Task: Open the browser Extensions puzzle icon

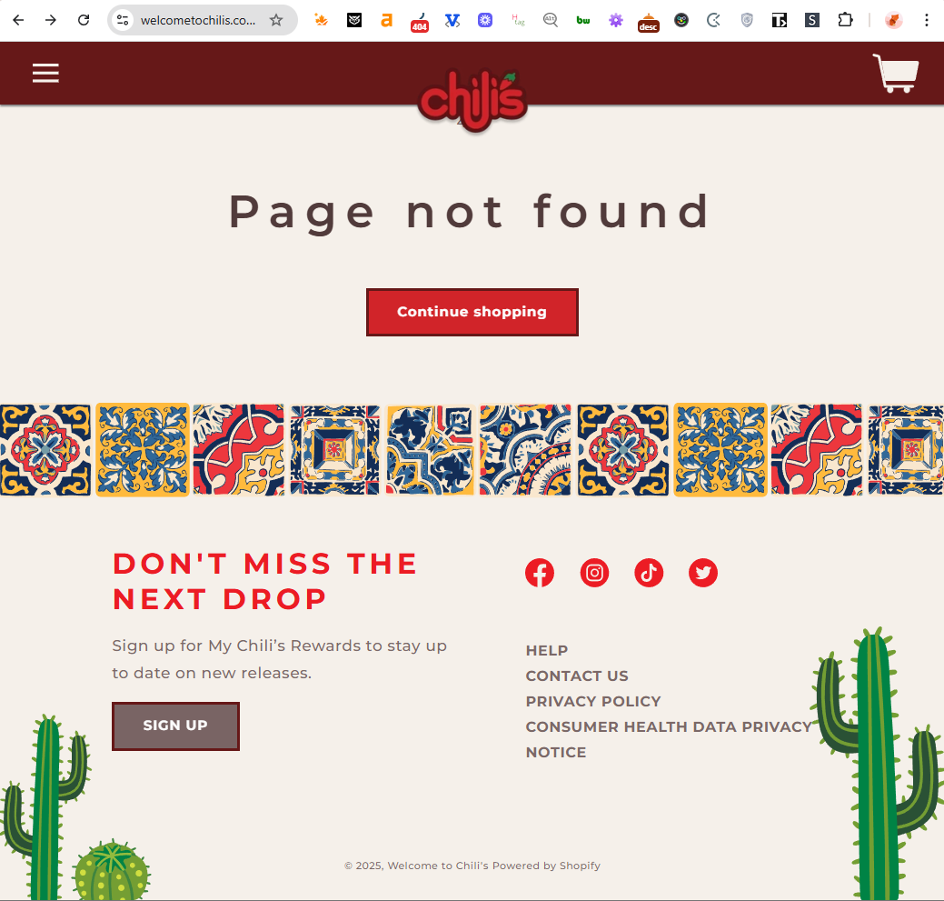Action: click(x=845, y=21)
